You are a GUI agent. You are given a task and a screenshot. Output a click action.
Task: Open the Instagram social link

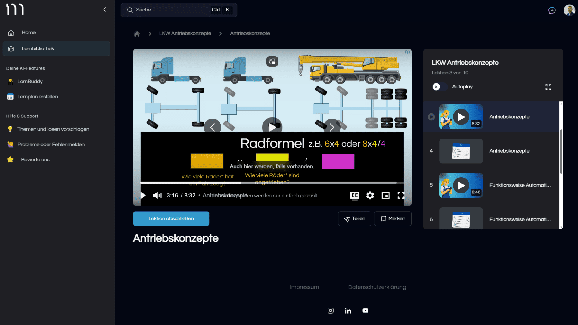(330, 311)
